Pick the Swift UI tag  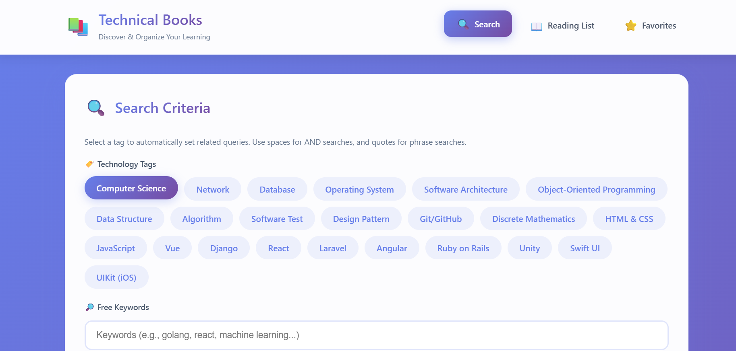(585, 248)
